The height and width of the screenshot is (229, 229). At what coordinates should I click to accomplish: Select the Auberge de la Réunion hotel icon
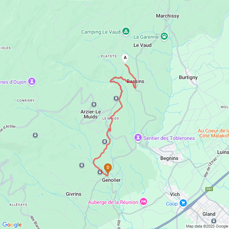point(143,202)
